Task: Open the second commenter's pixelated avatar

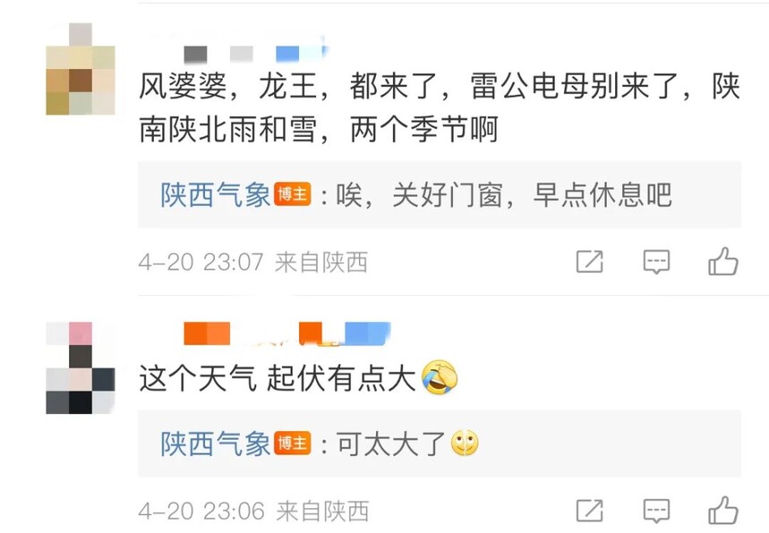Action: [x=81, y=368]
